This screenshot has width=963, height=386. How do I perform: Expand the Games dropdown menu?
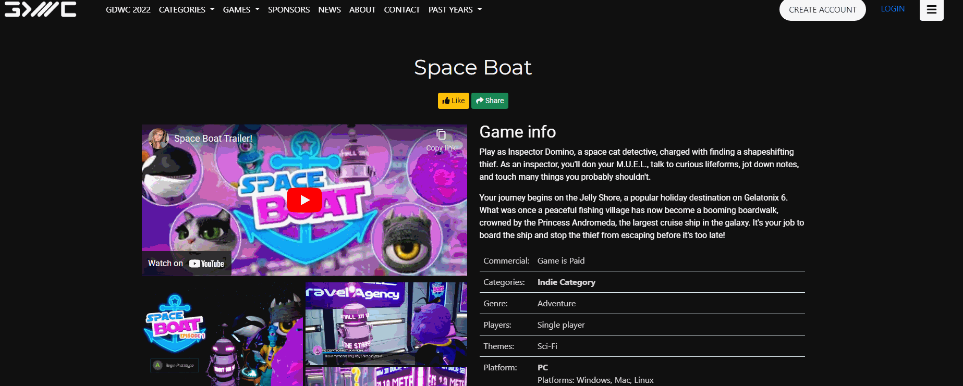click(x=241, y=9)
